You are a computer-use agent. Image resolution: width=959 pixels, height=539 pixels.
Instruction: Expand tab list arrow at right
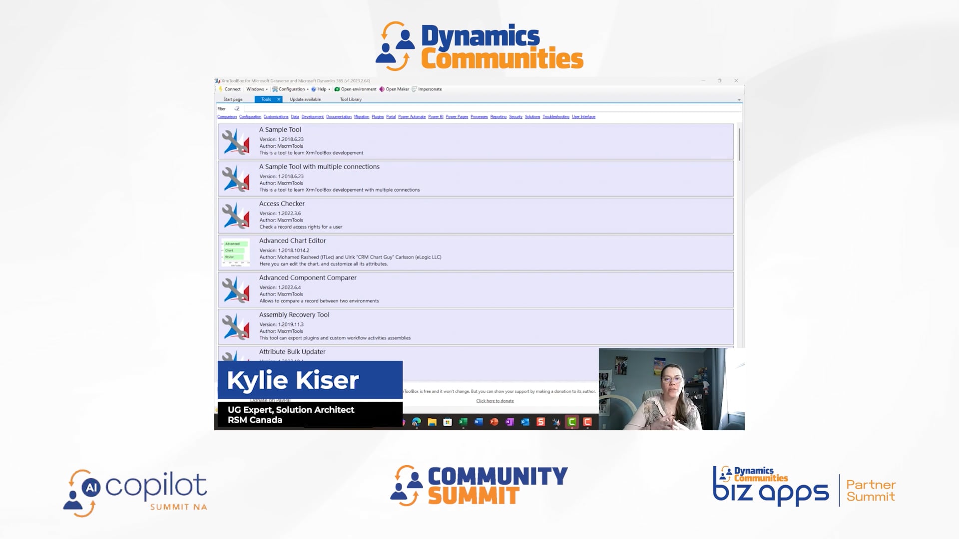click(x=739, y=100)
